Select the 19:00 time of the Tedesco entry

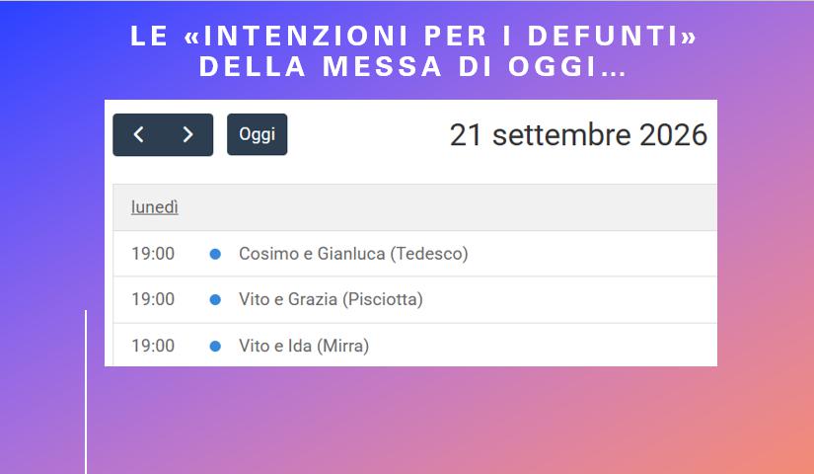point(153,254)
